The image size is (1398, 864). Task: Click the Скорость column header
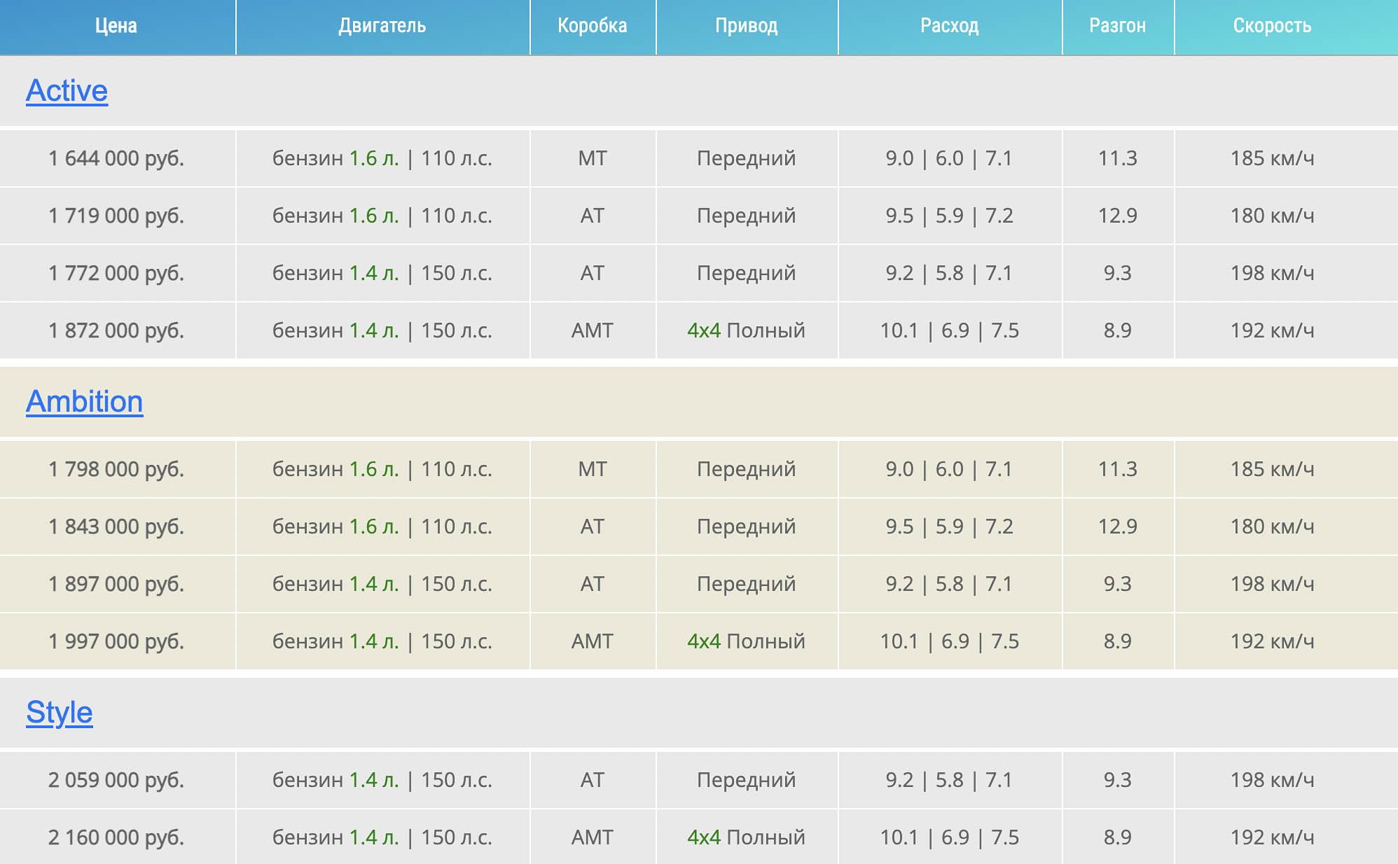1272,27
